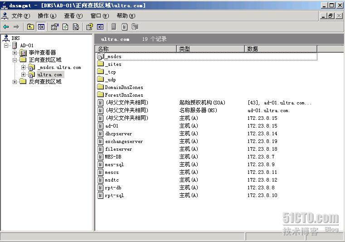Select 事件查看器 in the tree

tap(42, 53)
